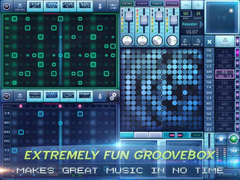Toggle the first ADD button
This screenshot has width=240, height=180.
(172, 135)
